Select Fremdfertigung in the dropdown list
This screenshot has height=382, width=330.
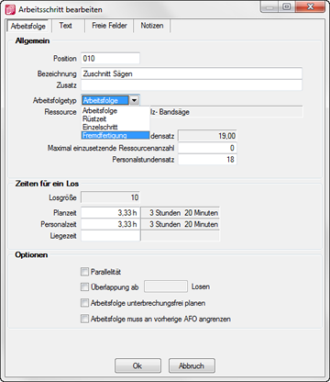tap(115, 135)
